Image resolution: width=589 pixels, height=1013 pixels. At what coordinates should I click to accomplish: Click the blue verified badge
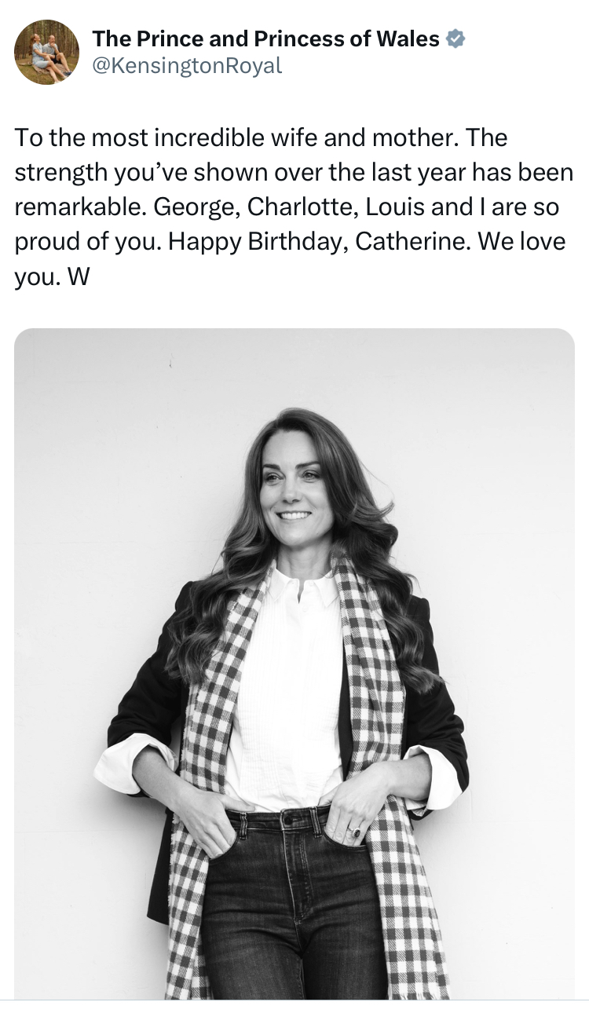coord(455,38)
